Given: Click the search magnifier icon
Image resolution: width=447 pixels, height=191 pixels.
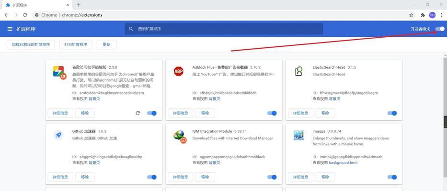Looking at the screenshot, I should point(131,29).
